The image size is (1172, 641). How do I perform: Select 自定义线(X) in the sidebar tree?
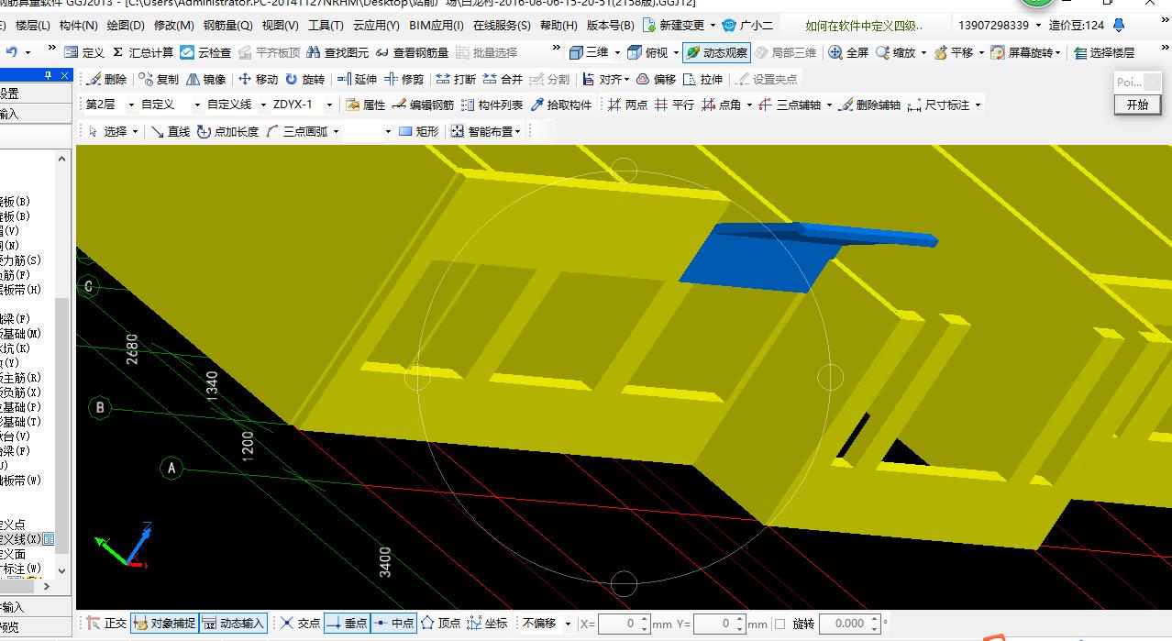pos(22,539)
